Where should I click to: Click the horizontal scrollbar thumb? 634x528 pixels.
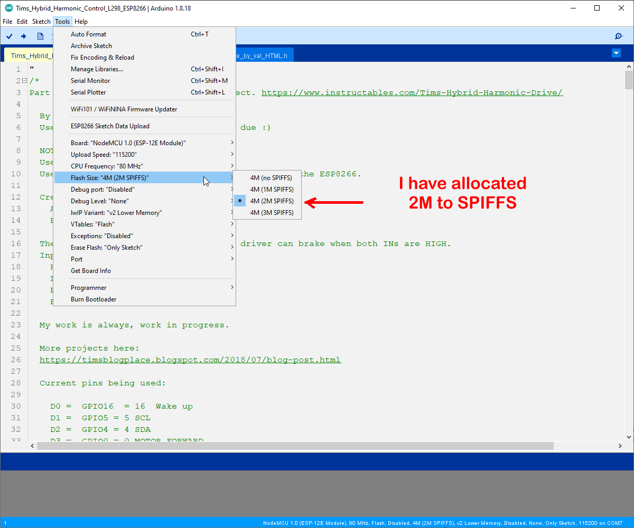(x=295, y=446)
